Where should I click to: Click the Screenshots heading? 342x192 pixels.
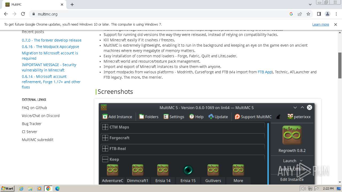coord(115,92)
